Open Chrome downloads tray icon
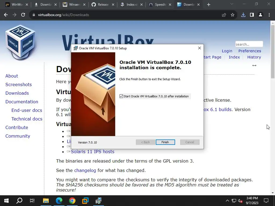 click(x=243, y=15)
